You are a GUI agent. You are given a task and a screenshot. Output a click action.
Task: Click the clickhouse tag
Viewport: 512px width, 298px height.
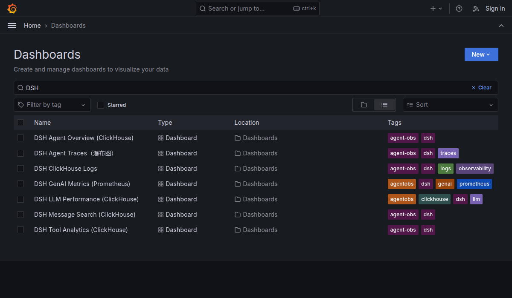[x=434, y=199]
